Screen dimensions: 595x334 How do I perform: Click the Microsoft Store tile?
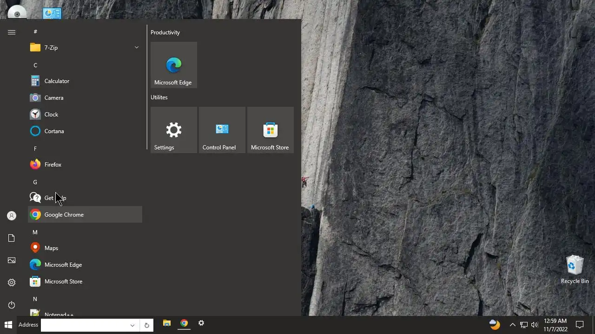[271, 130]
